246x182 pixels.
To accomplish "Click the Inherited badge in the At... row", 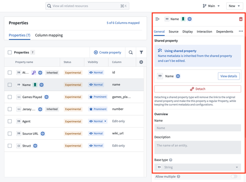I will click(52, 73).
